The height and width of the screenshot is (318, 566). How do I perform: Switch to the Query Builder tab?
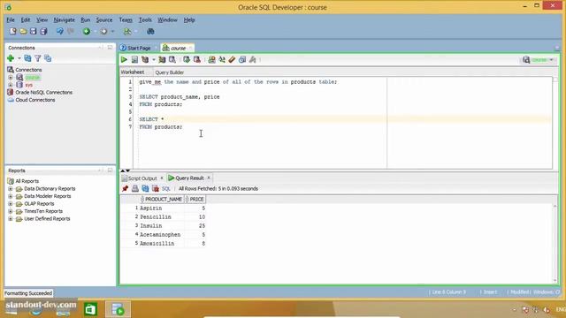click(169, 72)
